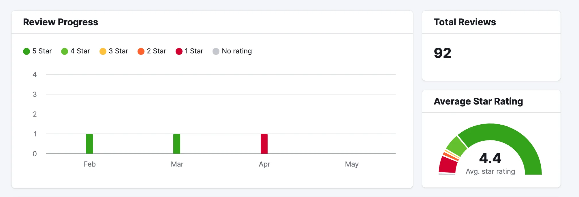The image size is (579, 197).
Task: Toggle the 4 Star legend dot
Action: click(65, 51)
